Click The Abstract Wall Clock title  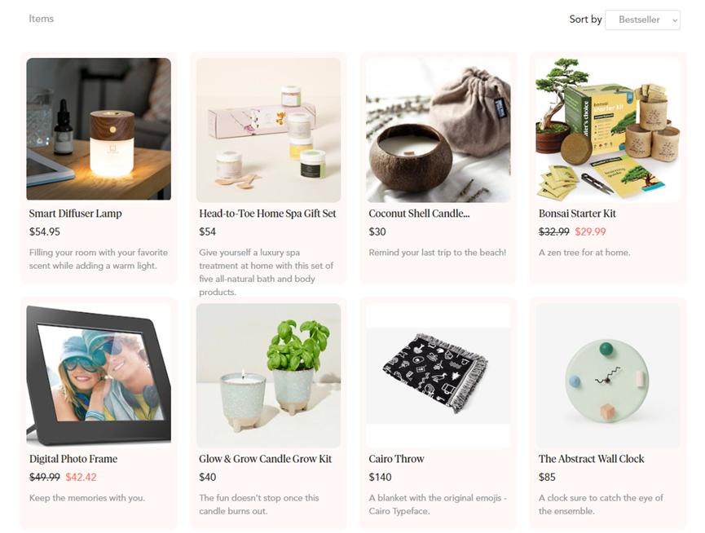(x=591, y=459)
